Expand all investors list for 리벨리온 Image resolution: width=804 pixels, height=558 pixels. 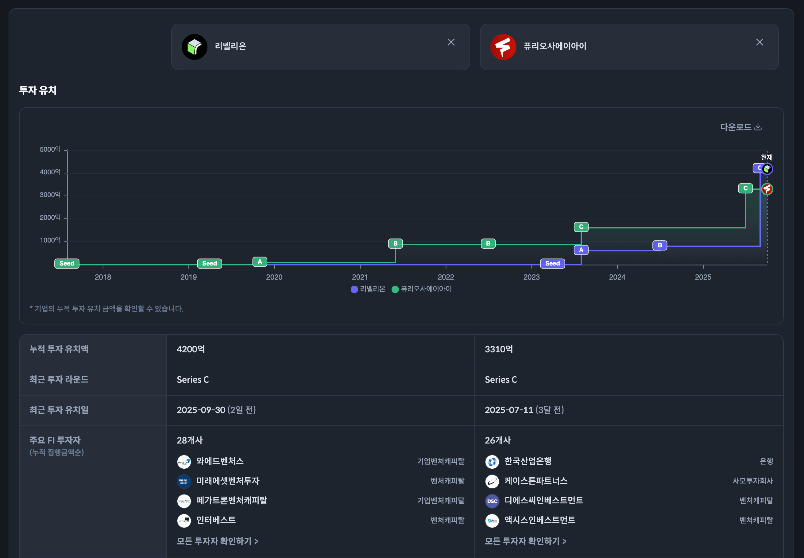[x=217, y=541]
